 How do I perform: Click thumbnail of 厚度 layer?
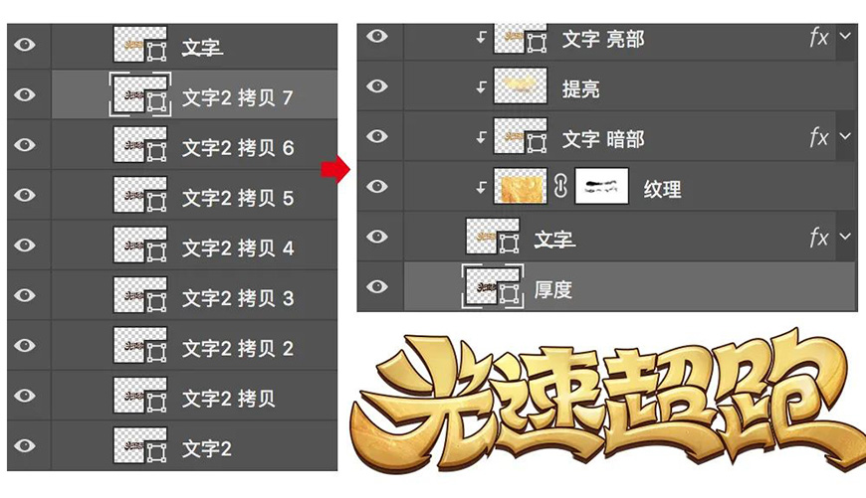click(x=493, y=287)
